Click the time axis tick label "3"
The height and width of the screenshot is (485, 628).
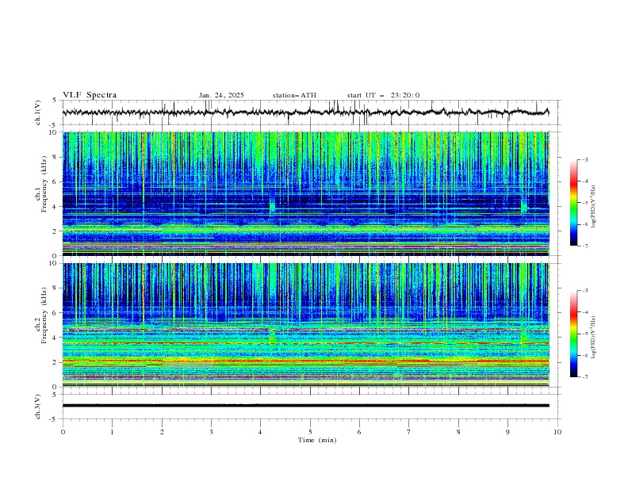click(211, 432)
